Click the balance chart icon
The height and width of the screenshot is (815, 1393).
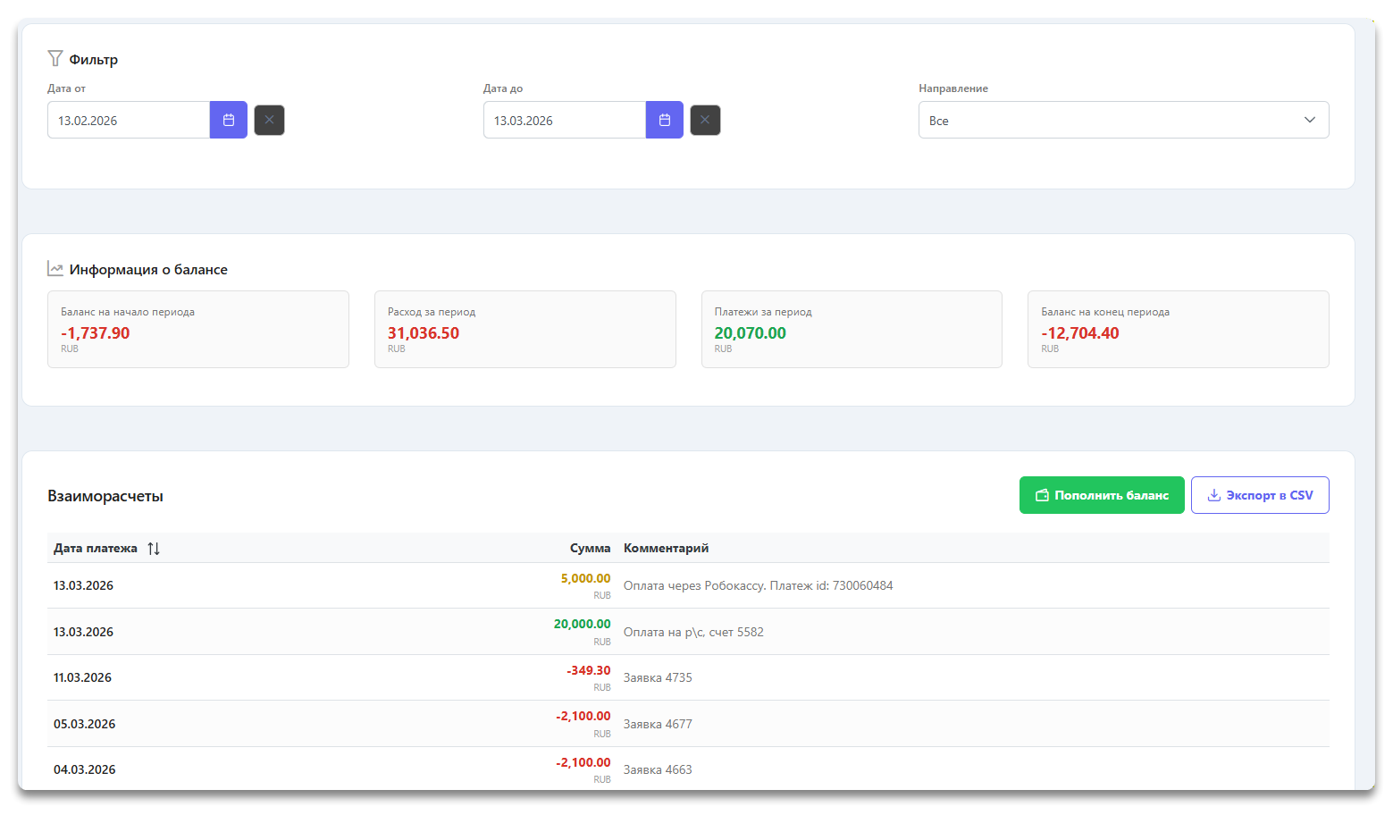[55, 269]
